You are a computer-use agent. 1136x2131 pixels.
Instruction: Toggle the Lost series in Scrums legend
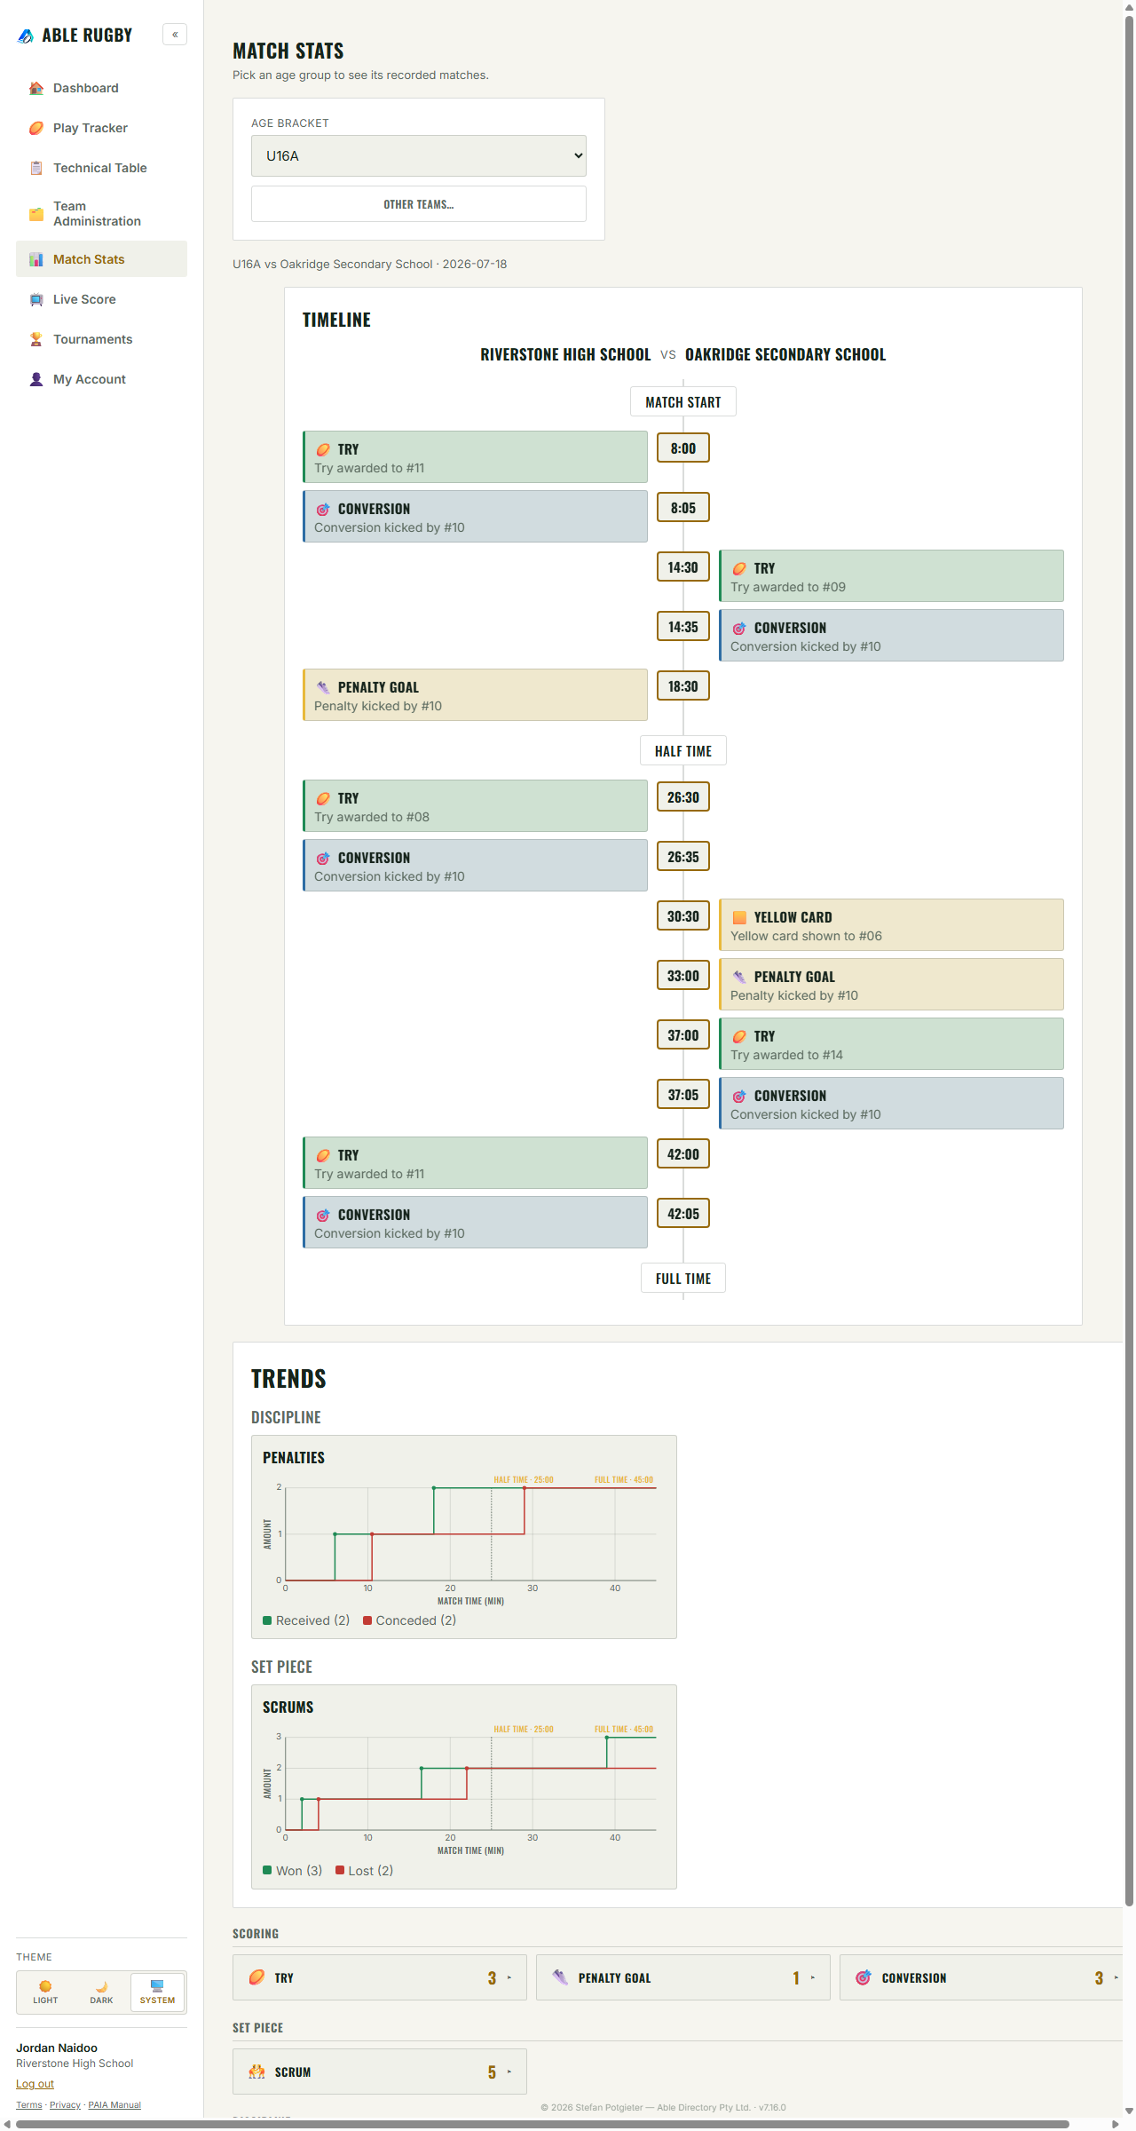[365, 1870]
